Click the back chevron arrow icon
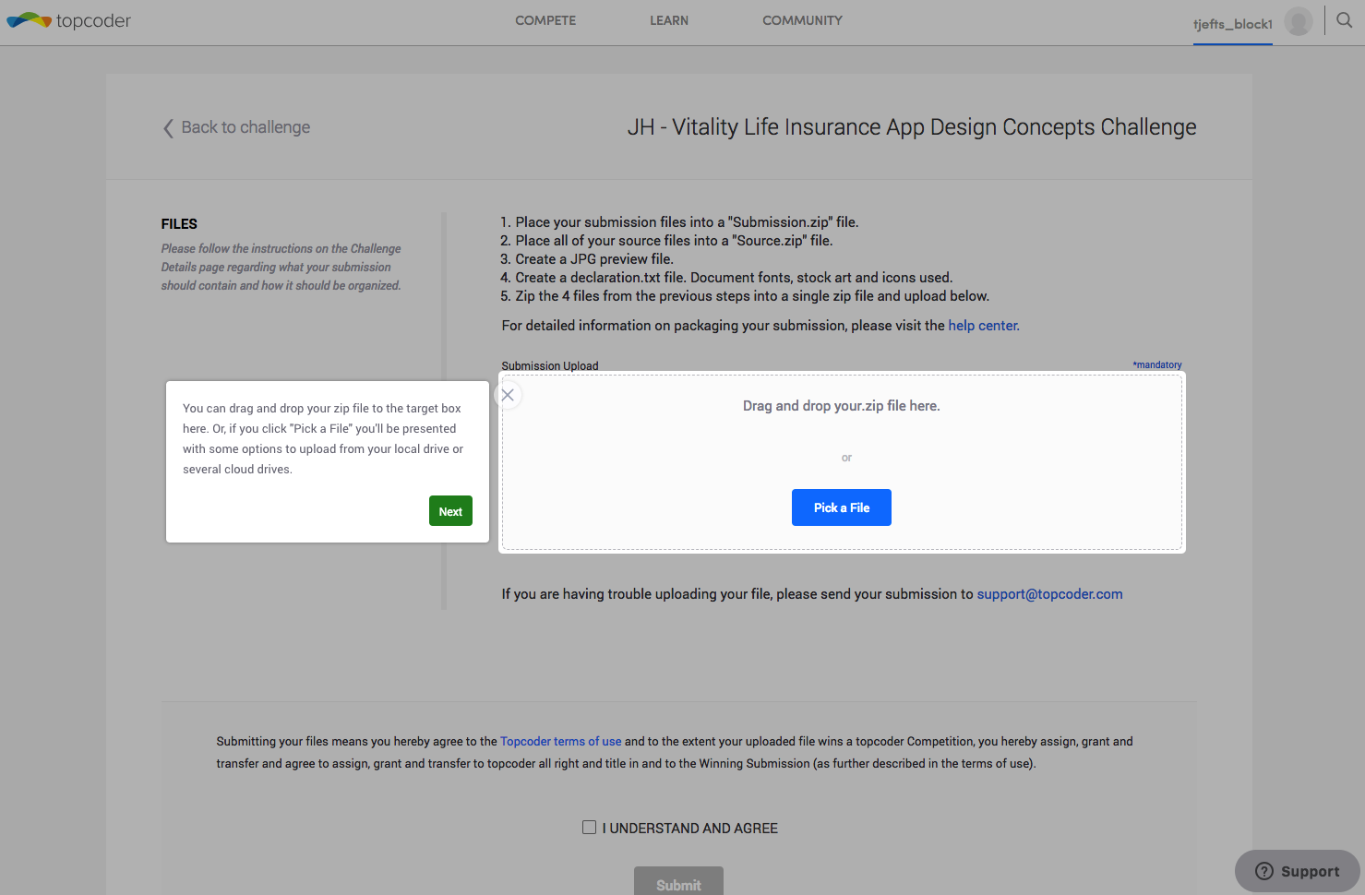Image resolution: width=1365 pixels, height=895 pixels. 168,128
